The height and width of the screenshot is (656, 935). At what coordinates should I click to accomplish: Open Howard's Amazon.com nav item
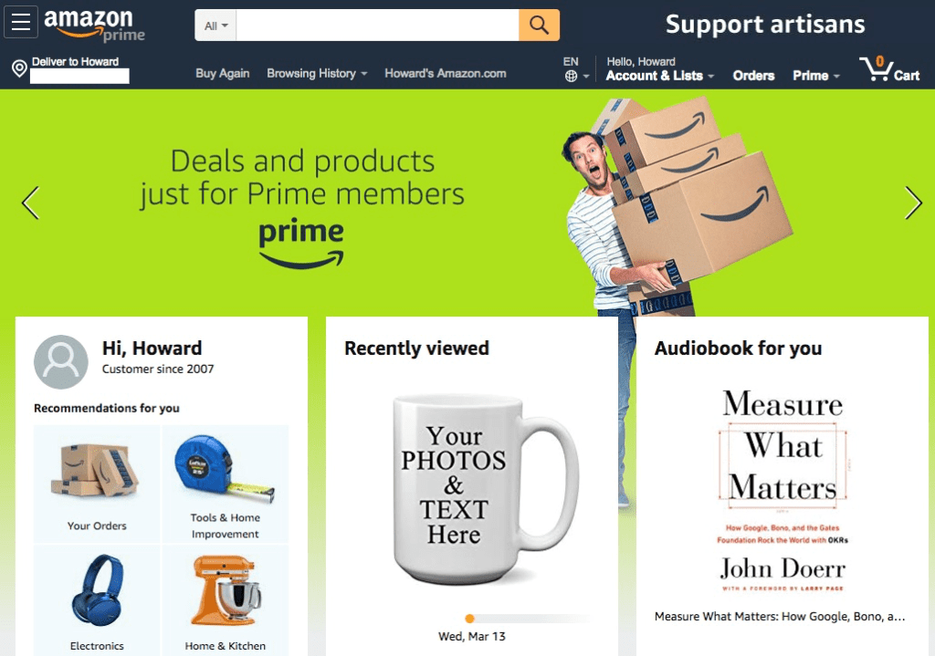coord(446,73)
